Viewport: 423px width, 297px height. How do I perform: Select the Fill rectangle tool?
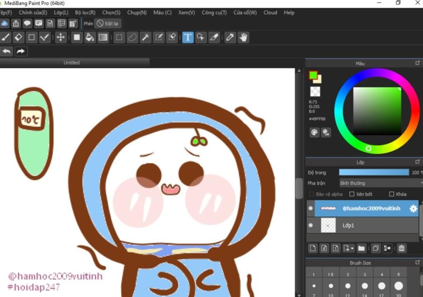pos(77,37)
